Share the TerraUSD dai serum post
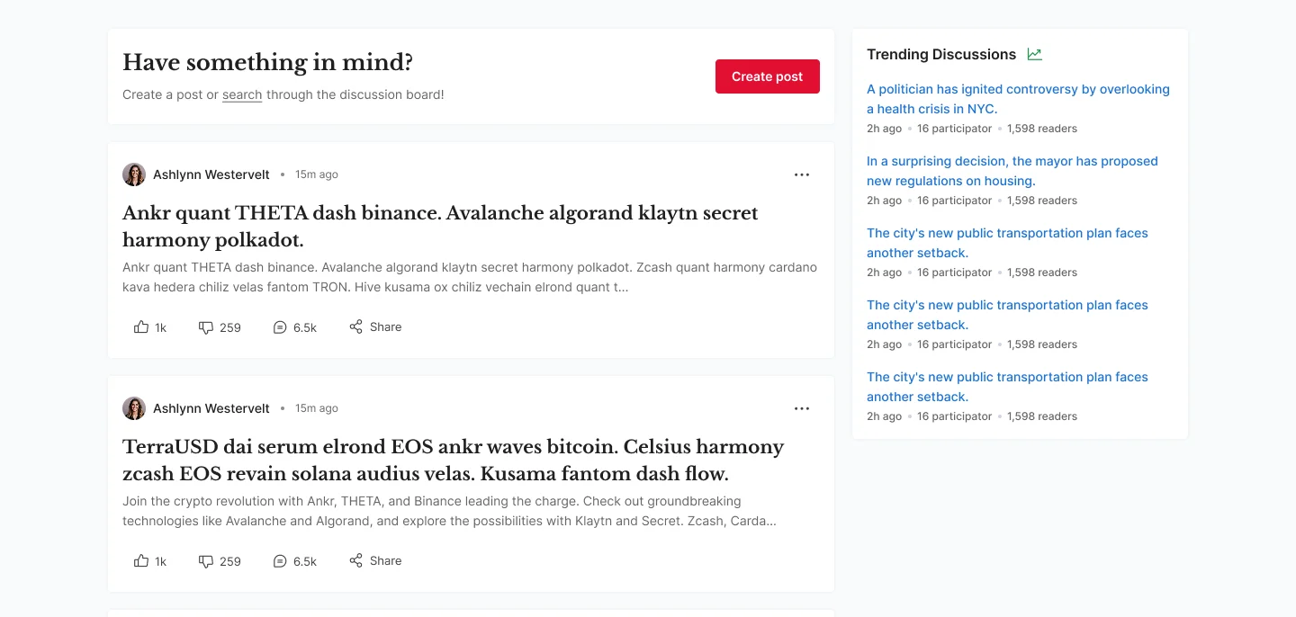This screenshot has width=1296, height=617. tap(375, 561)
